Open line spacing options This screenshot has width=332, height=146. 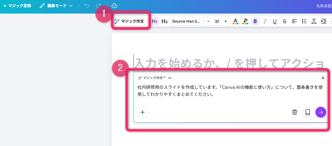314,21
